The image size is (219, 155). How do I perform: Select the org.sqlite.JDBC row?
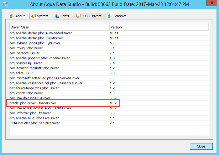coord(109,73)
